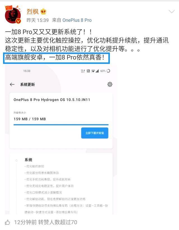Click OnePlus 8 Pro Hydrogen OS version title
The image size is (179, 230).
(52, 100)
